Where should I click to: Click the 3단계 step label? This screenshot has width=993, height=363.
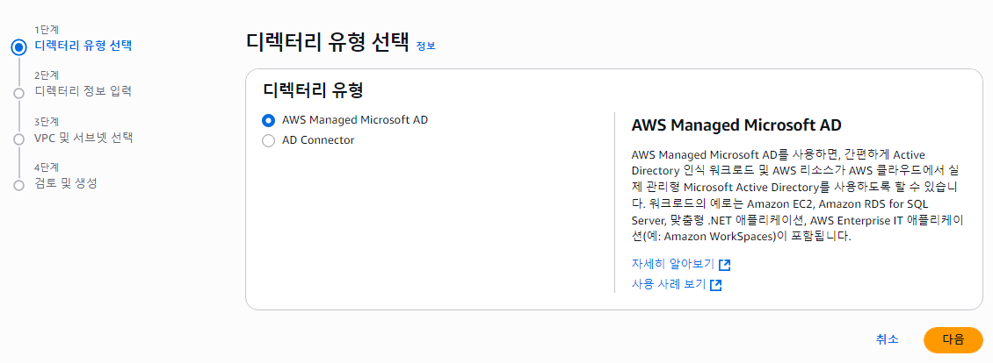47,121
